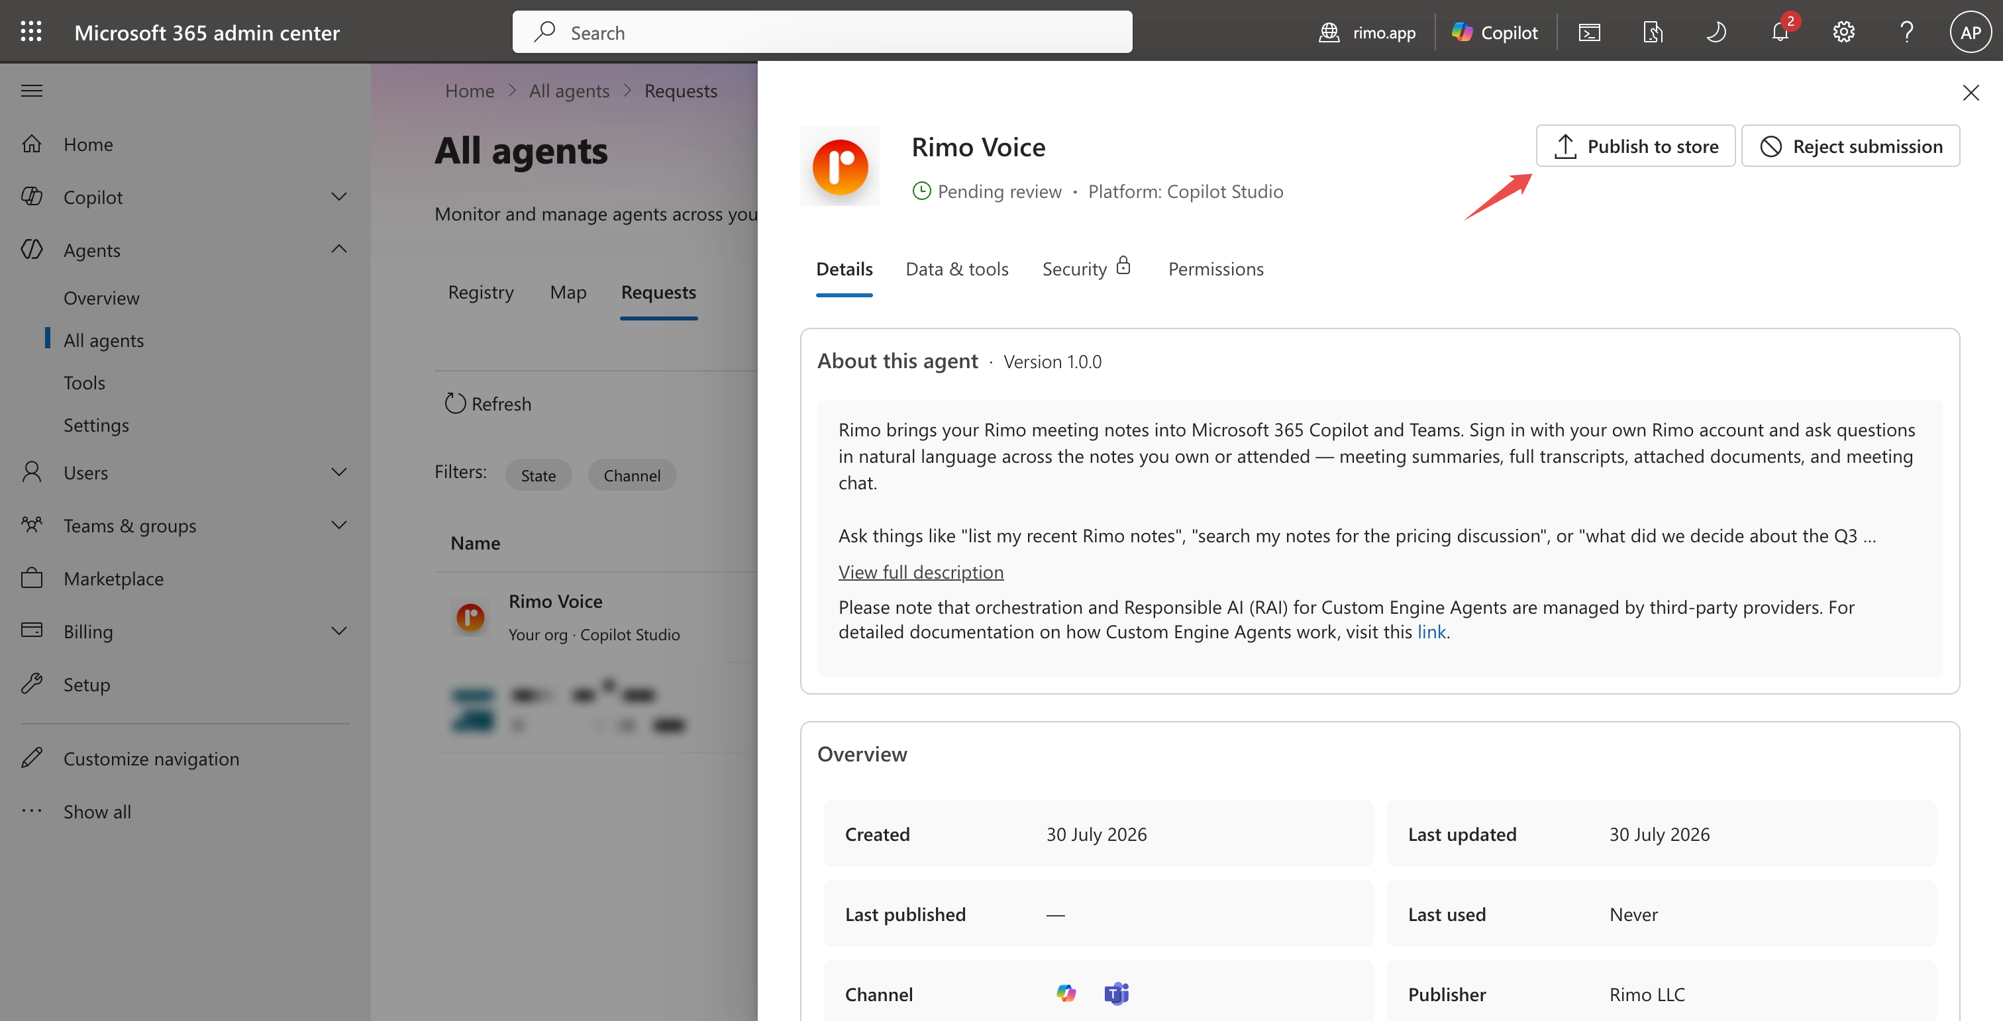Switch to the Details tab

point(845,269)
